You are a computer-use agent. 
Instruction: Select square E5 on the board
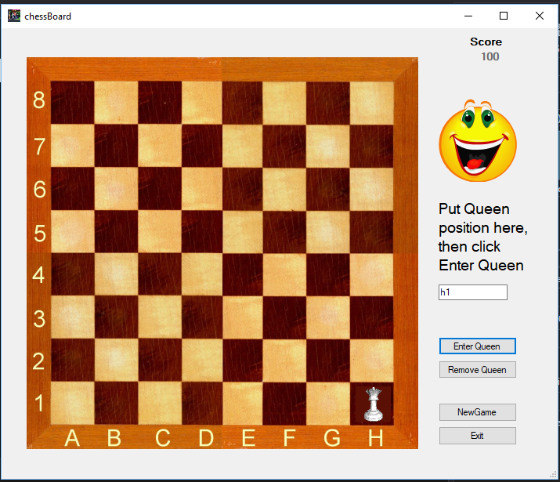pos(243,231)
